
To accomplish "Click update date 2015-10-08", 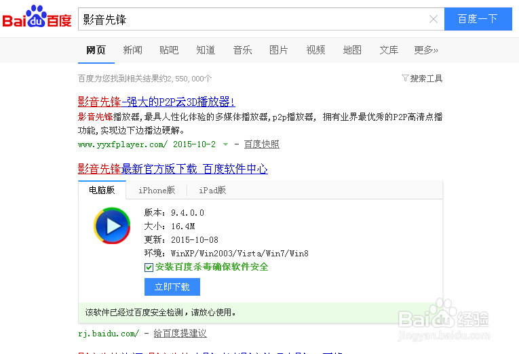I will coord(195,240).
